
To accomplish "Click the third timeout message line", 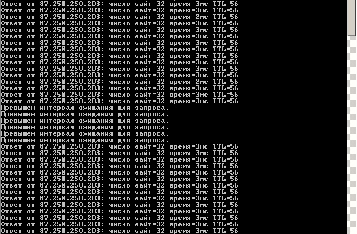I will pos(85,121).
